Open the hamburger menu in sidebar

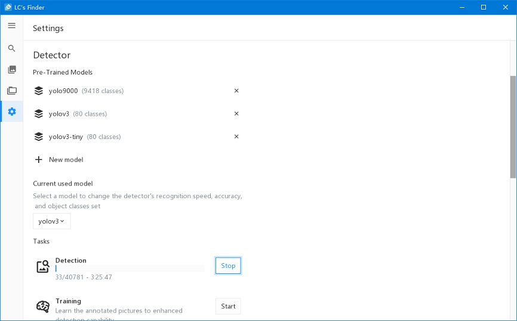12,26
